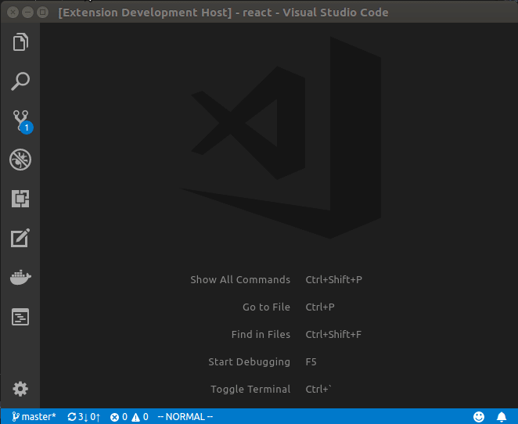Open the Explorer files view

20,42
